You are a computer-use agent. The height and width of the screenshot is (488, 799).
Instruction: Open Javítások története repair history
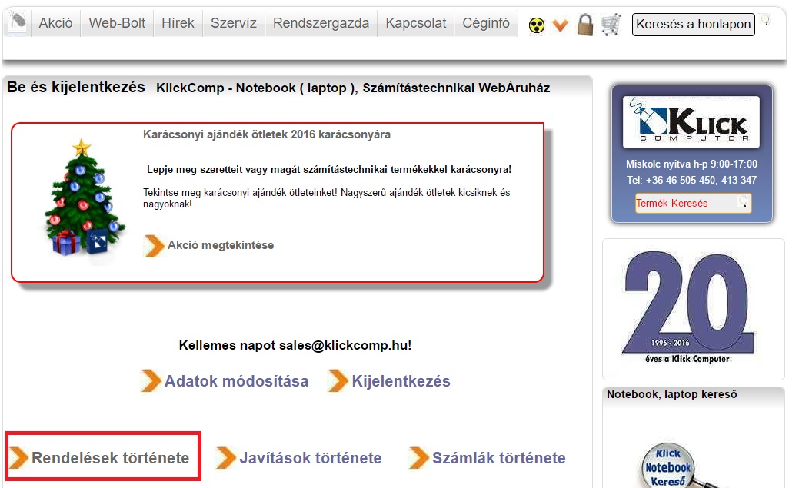click(311, 457)
